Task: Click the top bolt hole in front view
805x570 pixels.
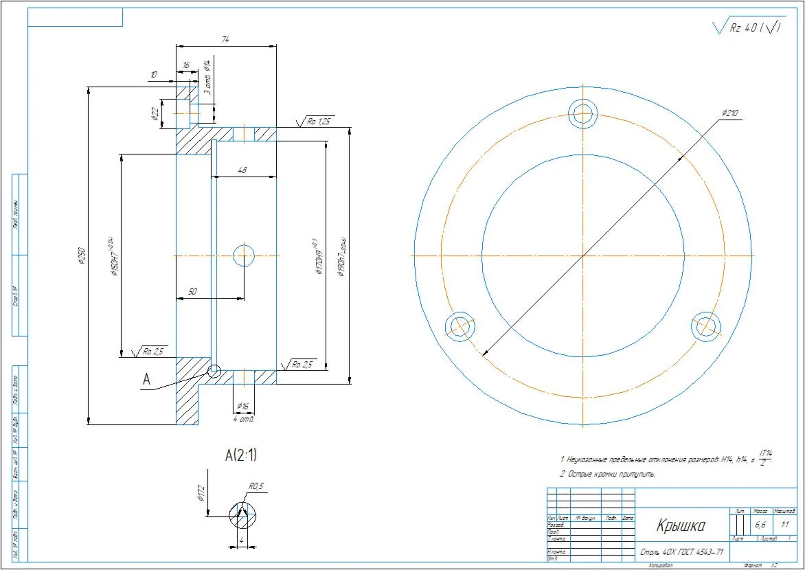Action: [584, 113]
